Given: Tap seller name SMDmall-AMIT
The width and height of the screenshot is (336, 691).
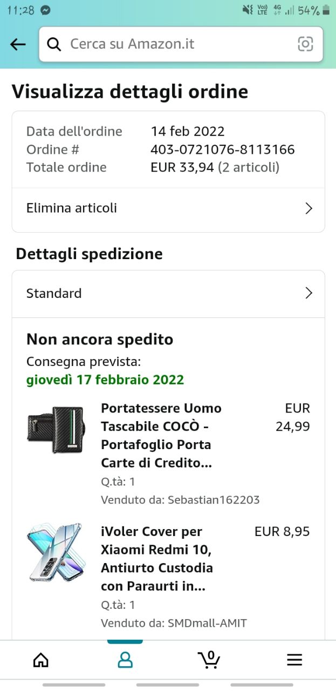Looking at the screenshot, I should pyautogui.click(x=207, y=623).
